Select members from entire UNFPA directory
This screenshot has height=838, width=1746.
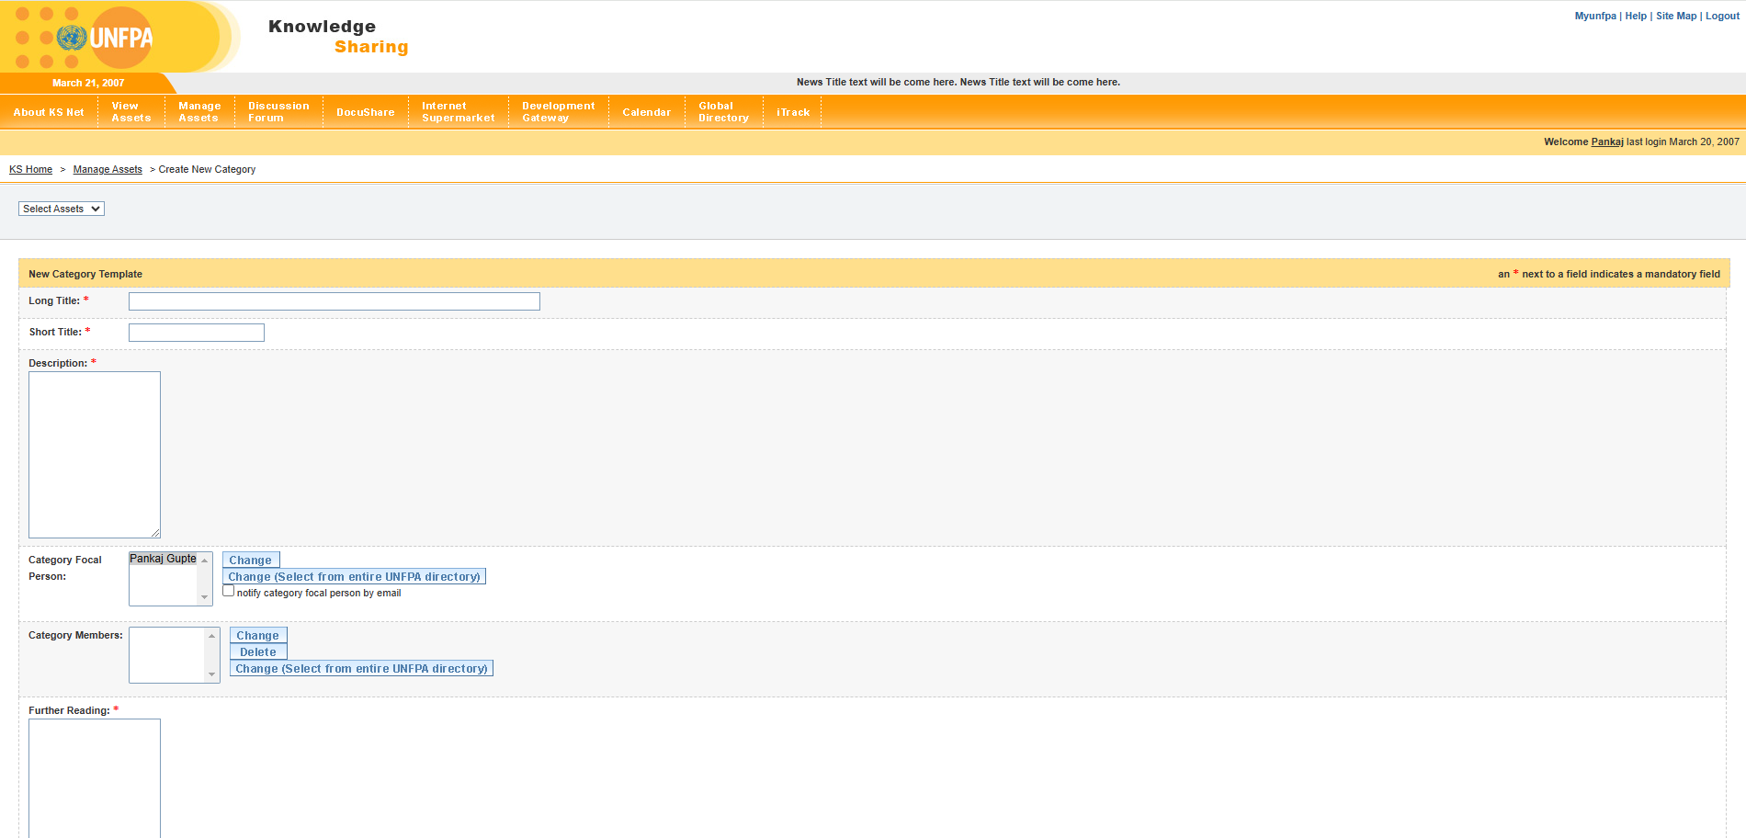point(361,669)
